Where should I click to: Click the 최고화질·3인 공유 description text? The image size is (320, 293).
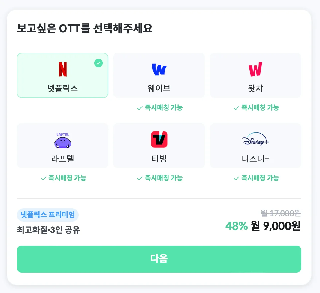[47, 228]
